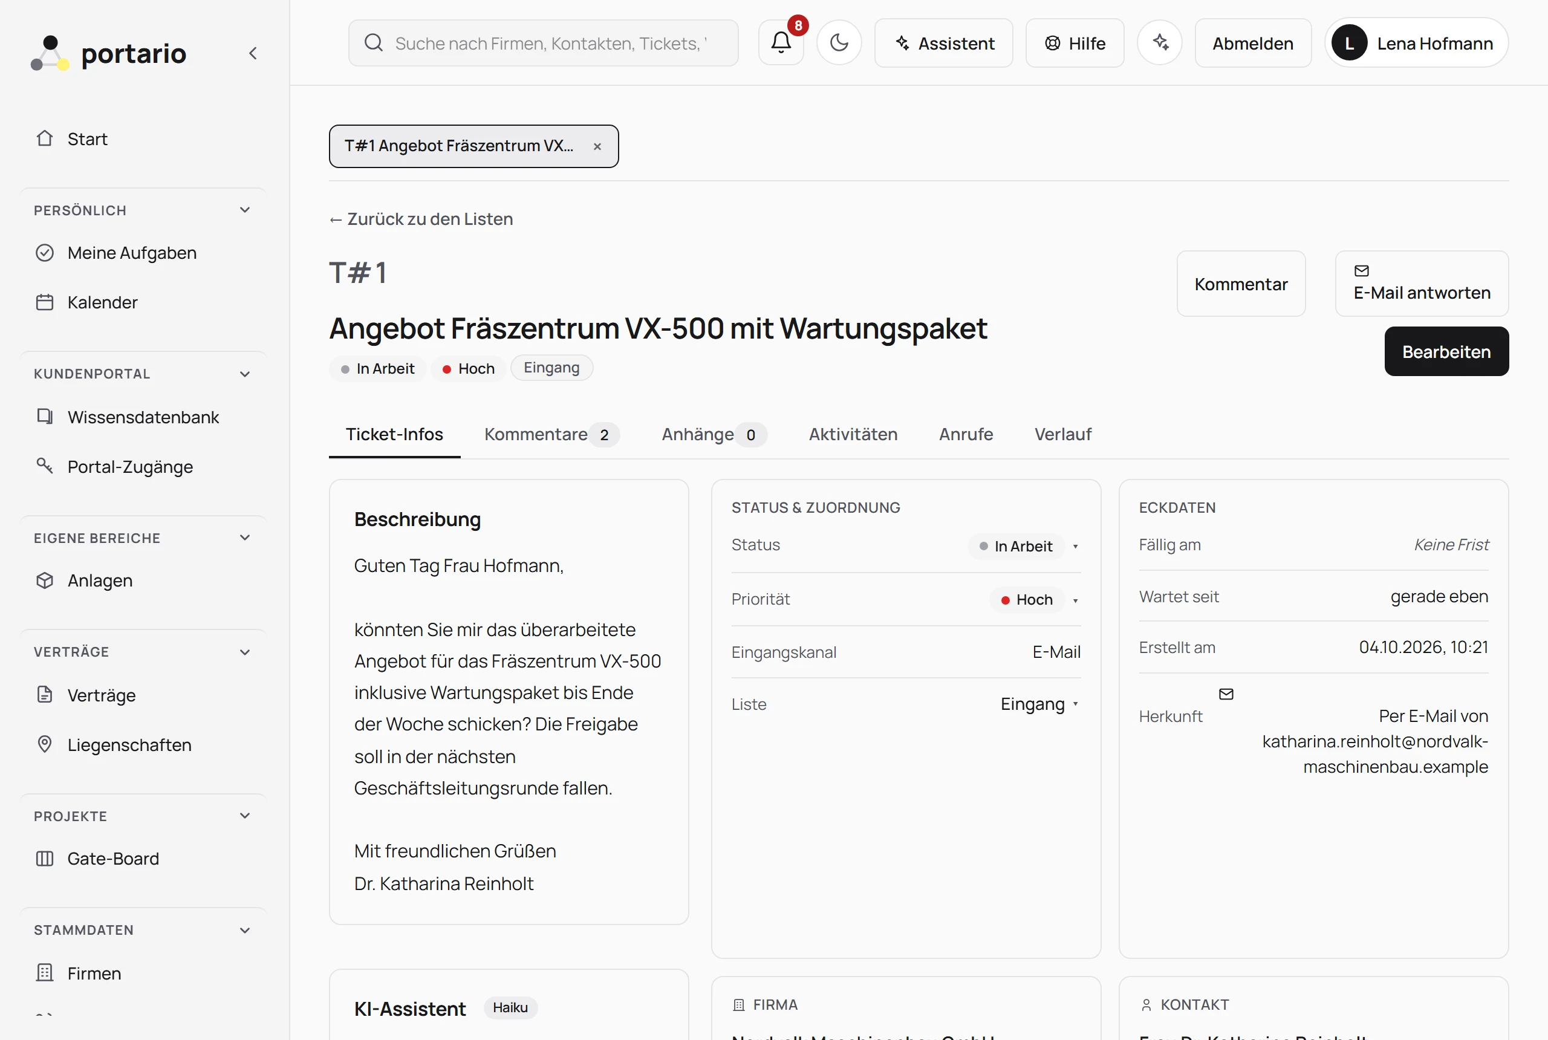1548x1040 pixels.
Task: Switch to the Verlauf tab
Action: 1062,434
